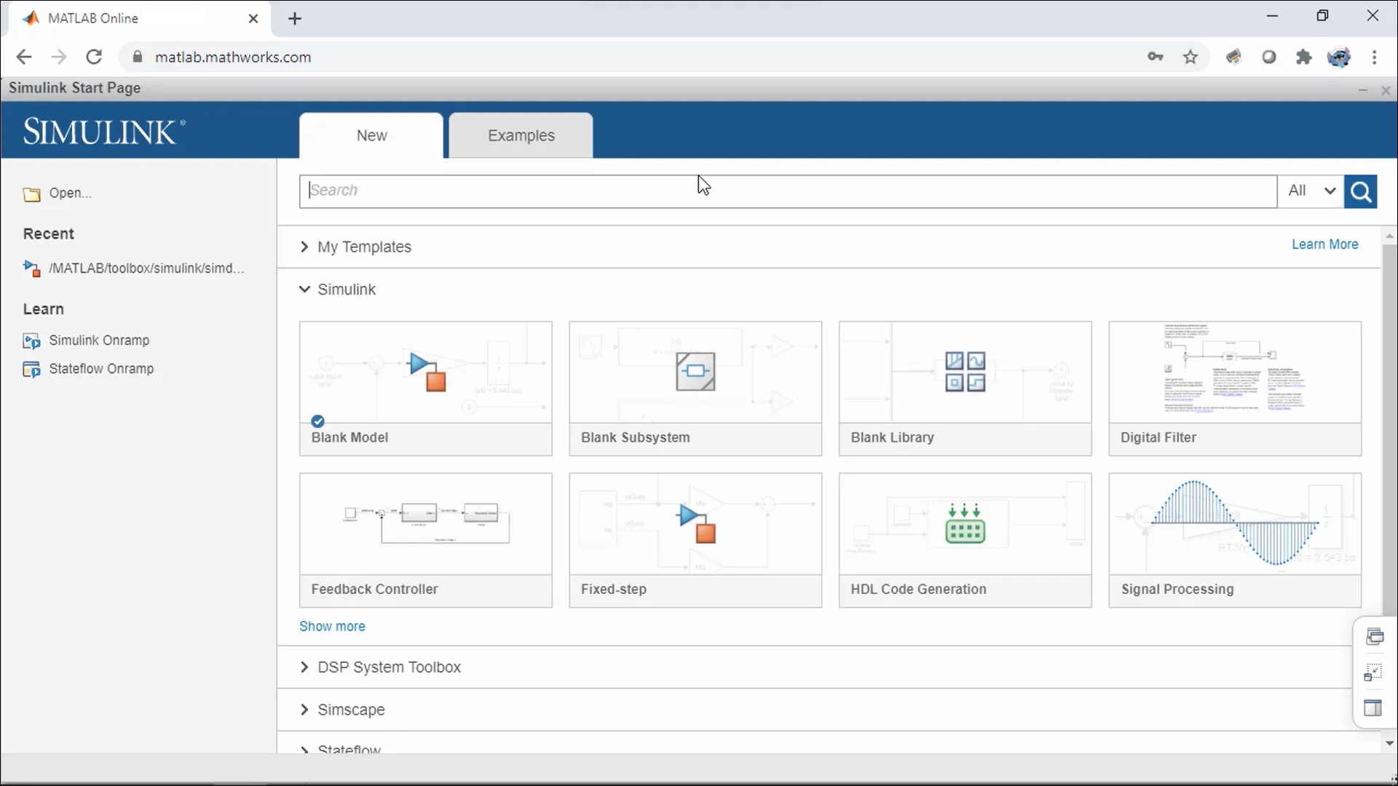Click the Show more link
Screen dimensions: 1398x786
tap(333, 626)
